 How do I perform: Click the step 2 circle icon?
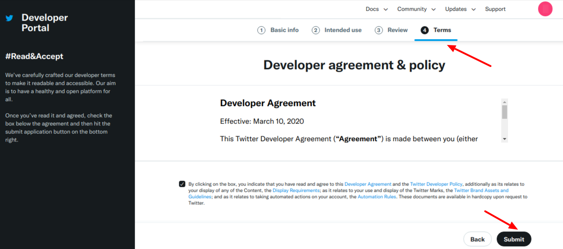[x=316, y=30]
